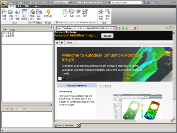
Task: Open the Moldflow Blog announcement link
Action: coord(65,92)
